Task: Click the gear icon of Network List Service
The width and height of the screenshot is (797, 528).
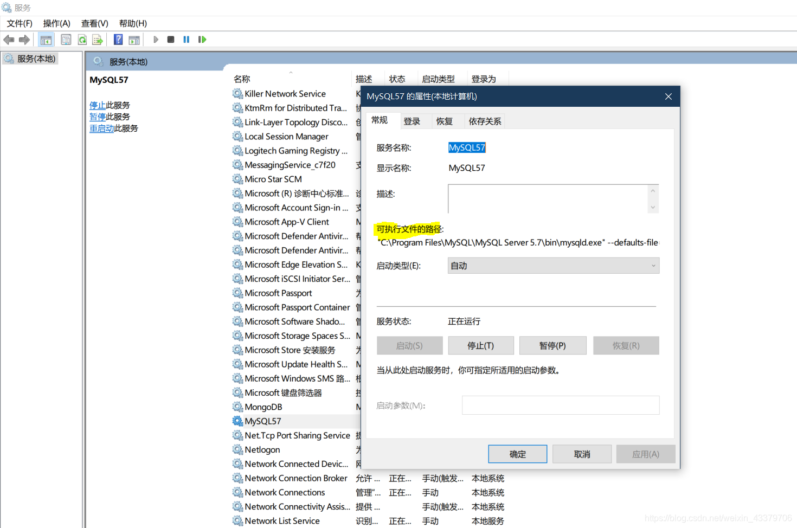Action: [x=237, y=521]
